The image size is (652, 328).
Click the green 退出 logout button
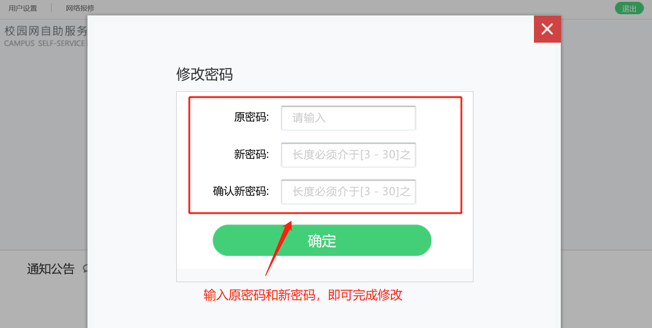tap(629, 8)
